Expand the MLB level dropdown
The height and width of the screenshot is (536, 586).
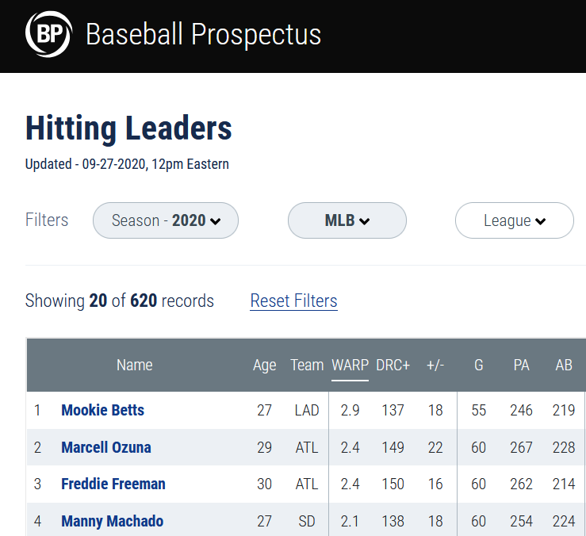(x=347, y=220)
